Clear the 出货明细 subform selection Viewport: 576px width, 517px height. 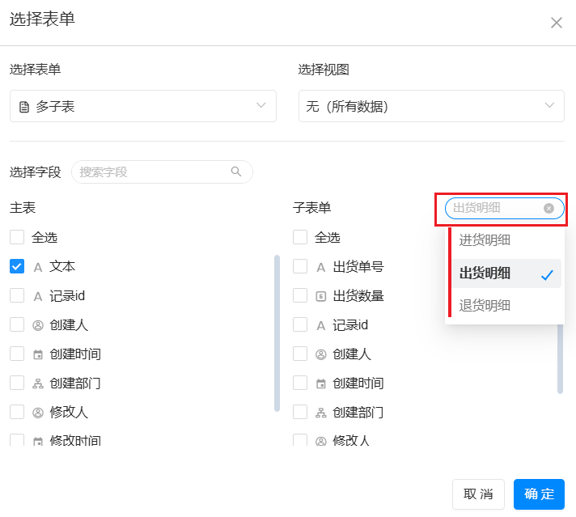coord(548,208)
